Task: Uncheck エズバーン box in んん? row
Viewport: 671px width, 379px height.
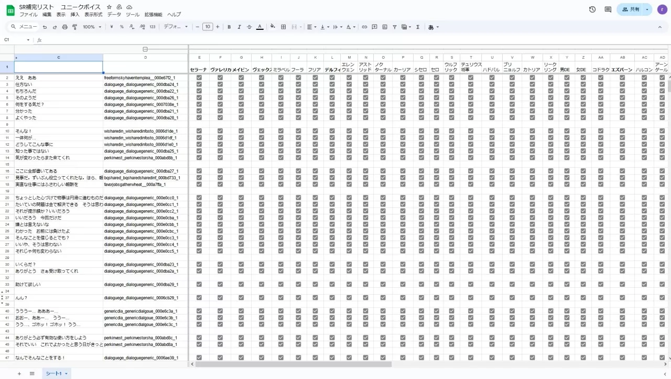Action: point(622,297)
